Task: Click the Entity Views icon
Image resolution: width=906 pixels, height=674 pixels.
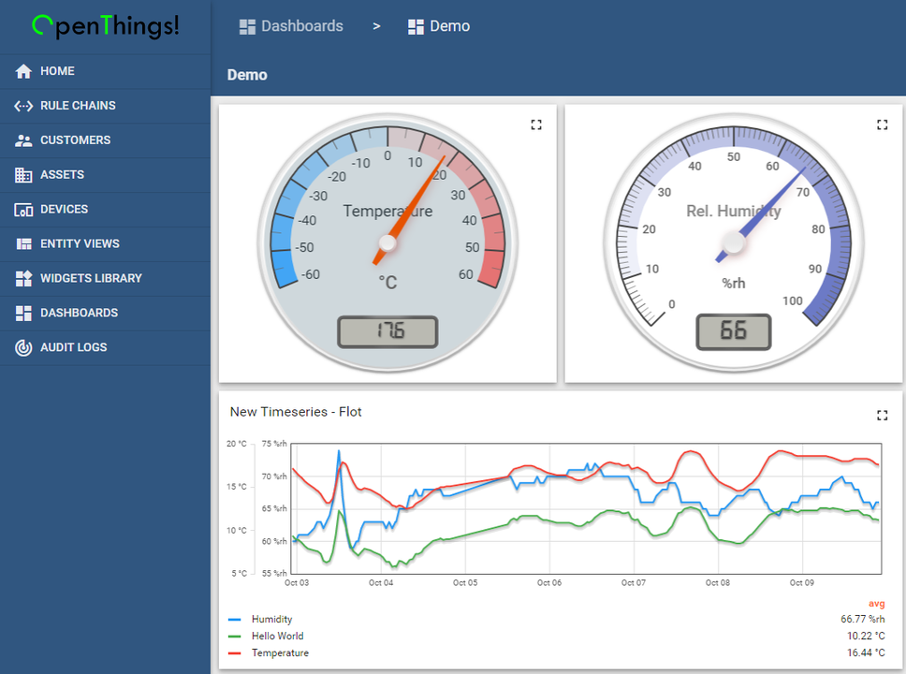Action: [x=23, y=244]
